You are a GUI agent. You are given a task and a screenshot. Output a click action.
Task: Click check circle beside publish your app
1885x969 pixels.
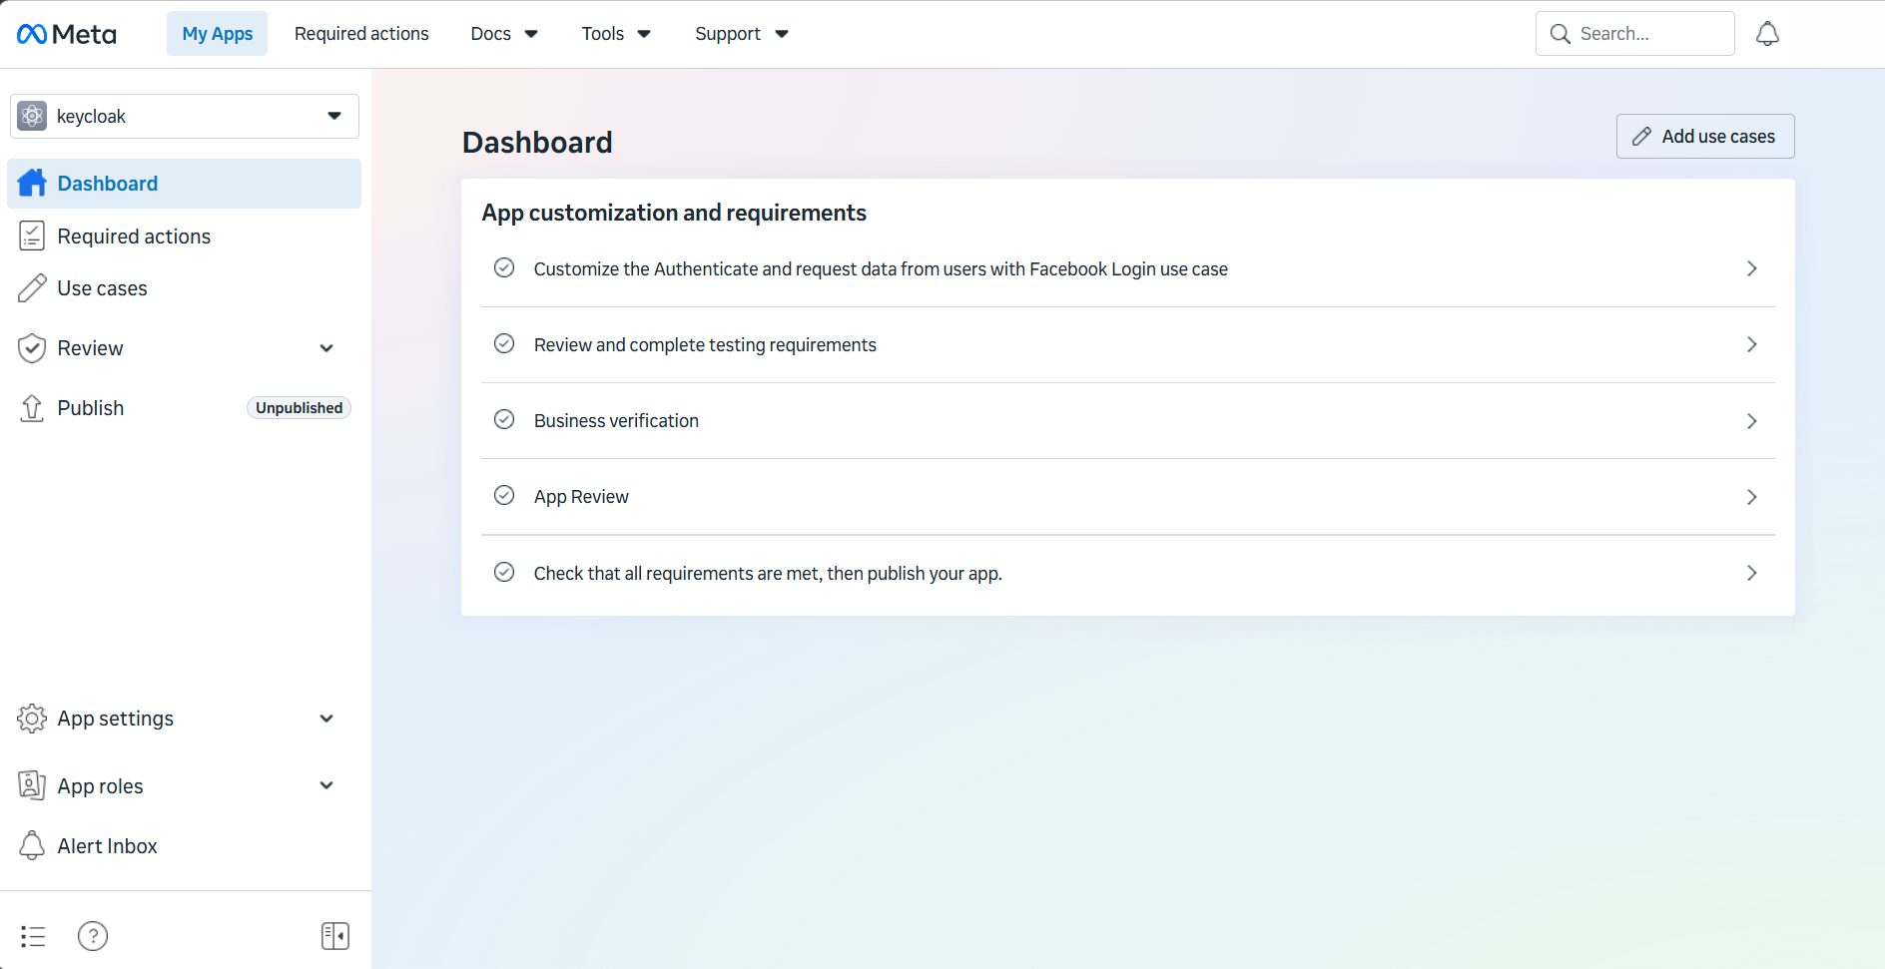point(504,572)
